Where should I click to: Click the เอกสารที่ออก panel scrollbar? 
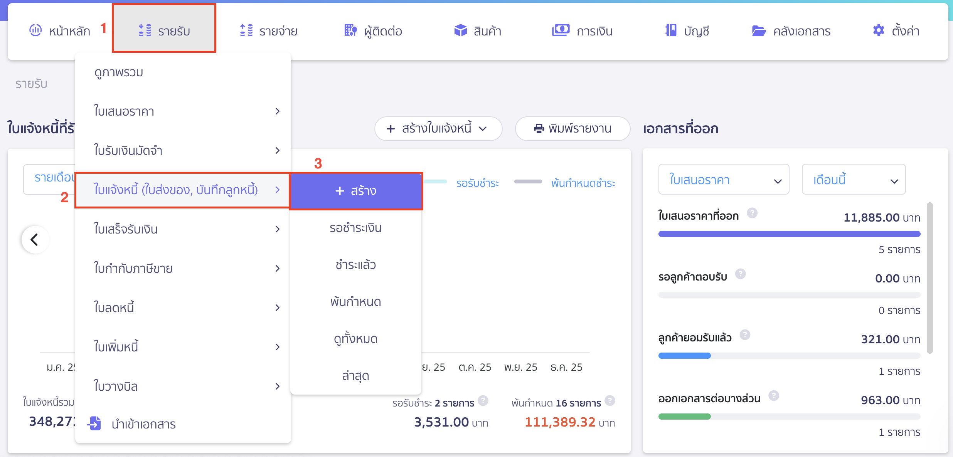pyautogui.click(x=930, y=277)
